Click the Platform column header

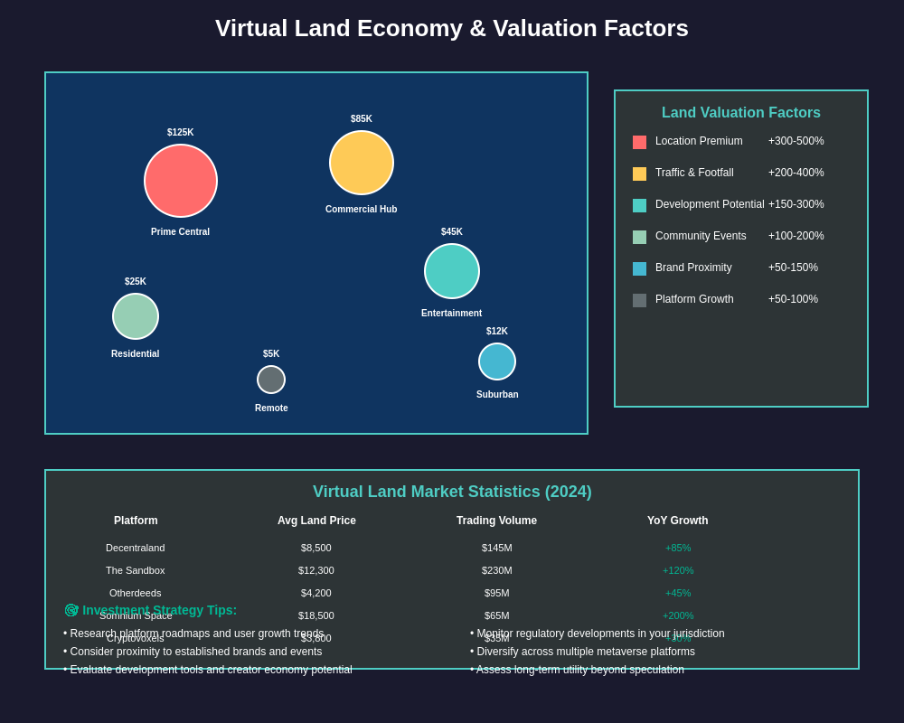136,521
